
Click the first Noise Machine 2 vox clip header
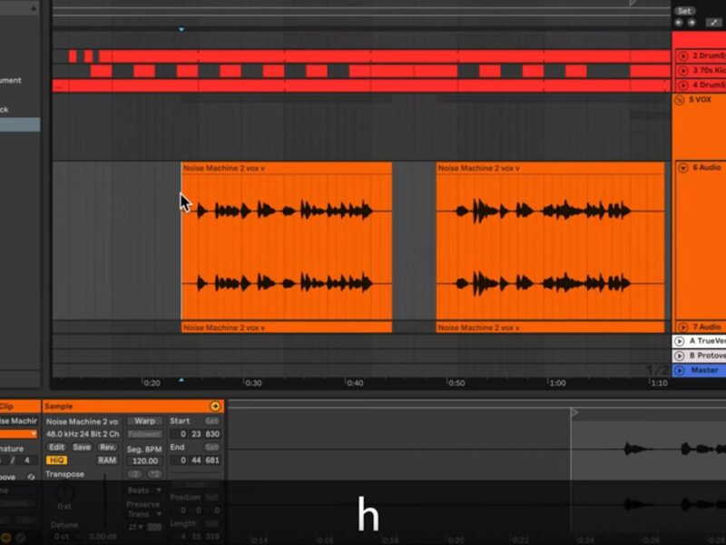(286, 168)
